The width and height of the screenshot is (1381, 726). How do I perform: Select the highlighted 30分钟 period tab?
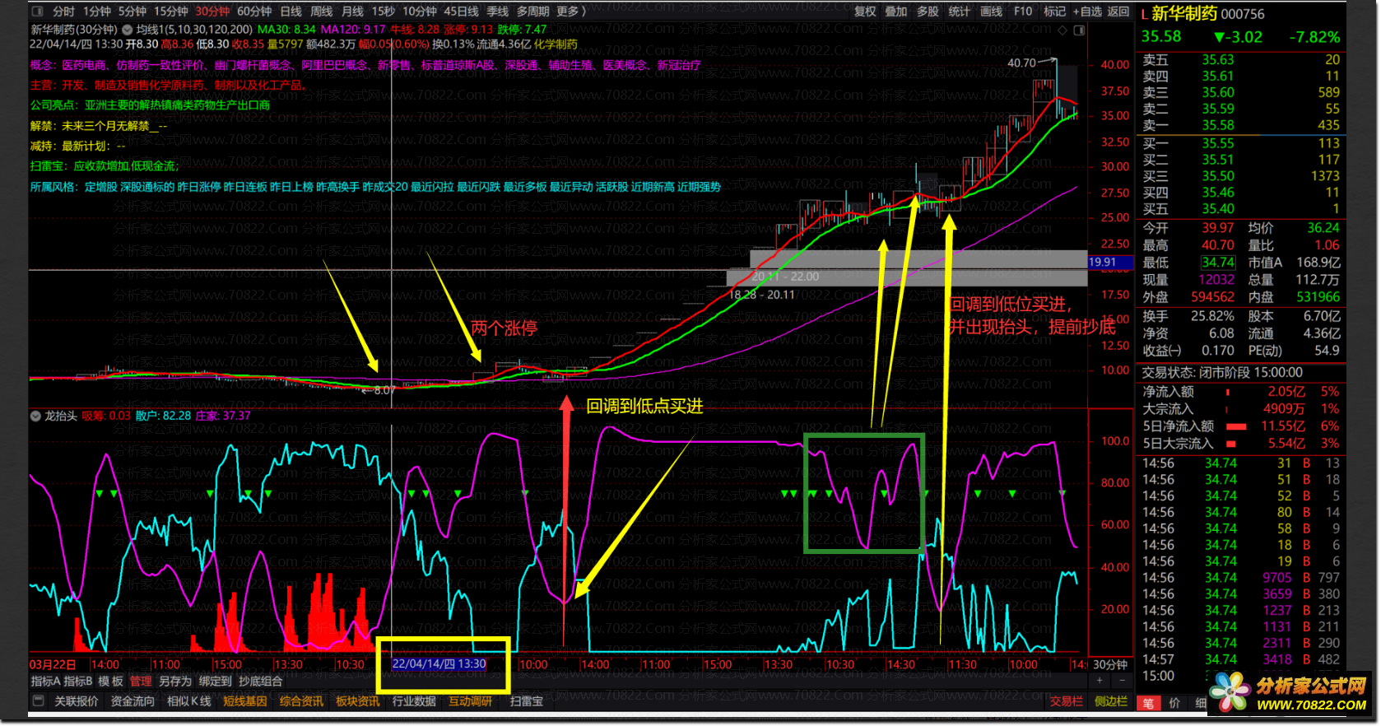212,12
